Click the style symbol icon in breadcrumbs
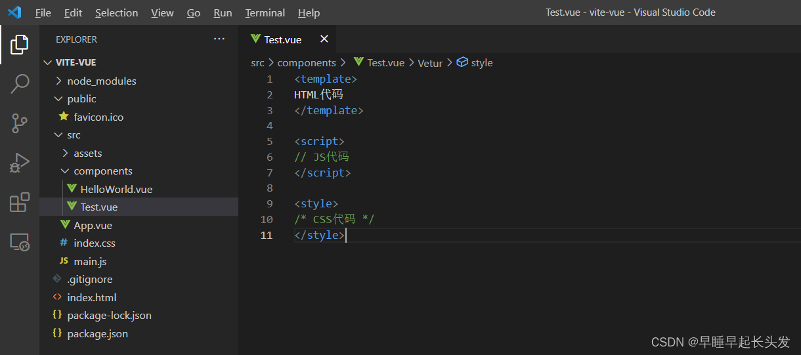 (x=462, y=62)
